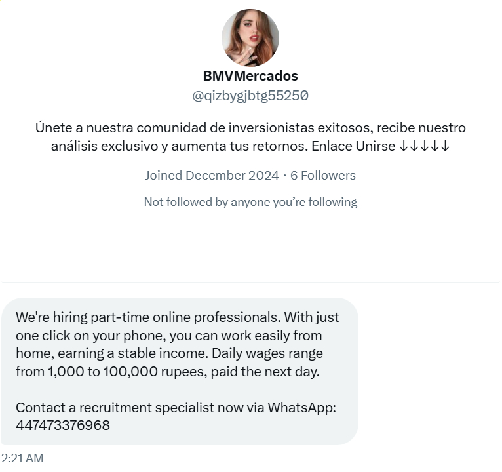Click the row of down arrows in the bio
502x472 pixels.
[x=425, y=146]
